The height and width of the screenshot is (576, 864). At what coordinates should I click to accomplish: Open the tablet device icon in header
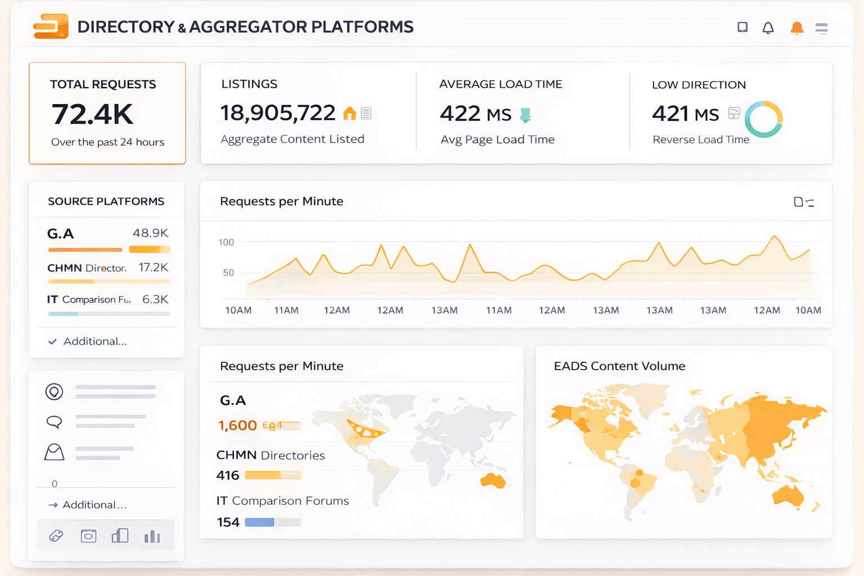point(742,27)
